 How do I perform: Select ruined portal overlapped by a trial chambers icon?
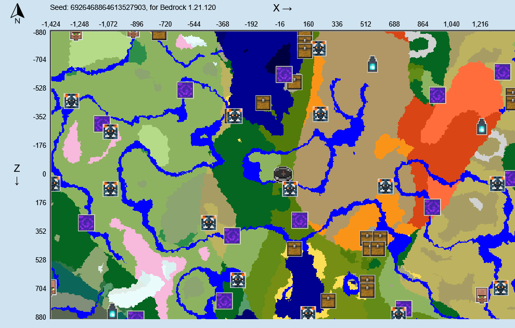click(100, 123)
